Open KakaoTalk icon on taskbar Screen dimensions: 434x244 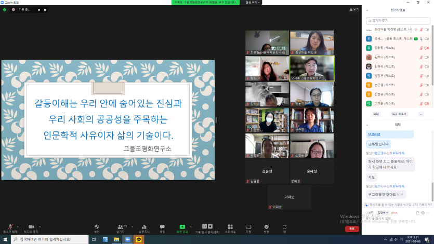click(x=139, y=239)
